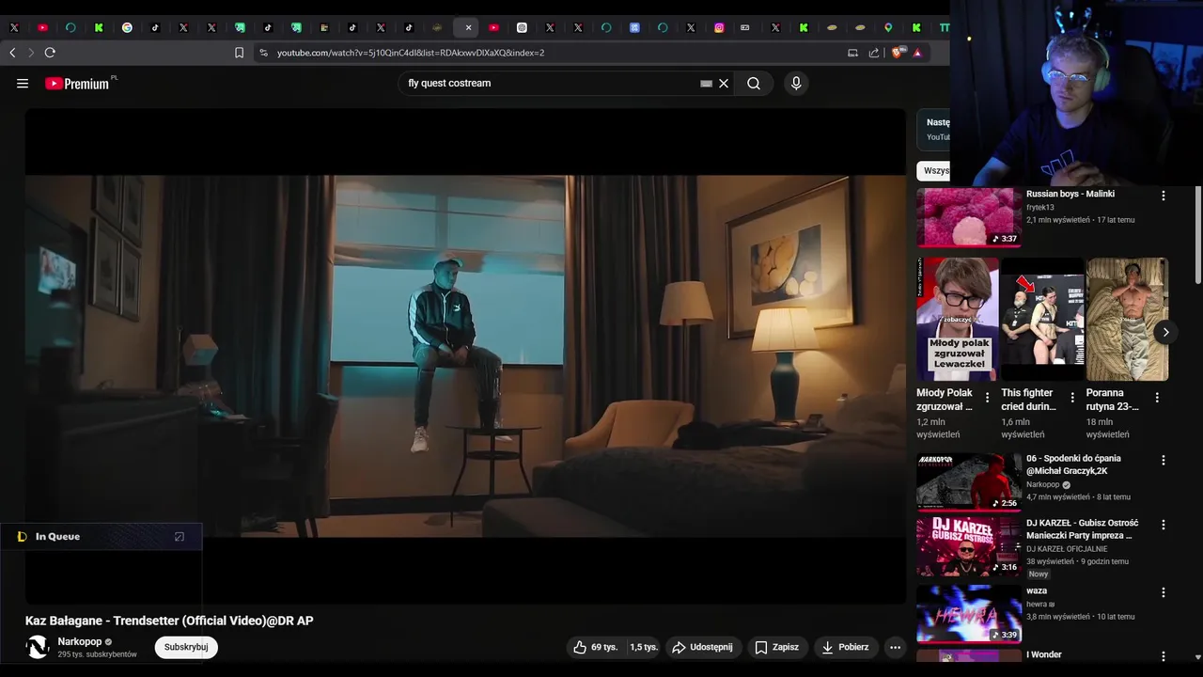The width and height of the screenshot is (1203, 677).
Task: Click the 'I Wonder' video title
Action: coord(1044,654)
